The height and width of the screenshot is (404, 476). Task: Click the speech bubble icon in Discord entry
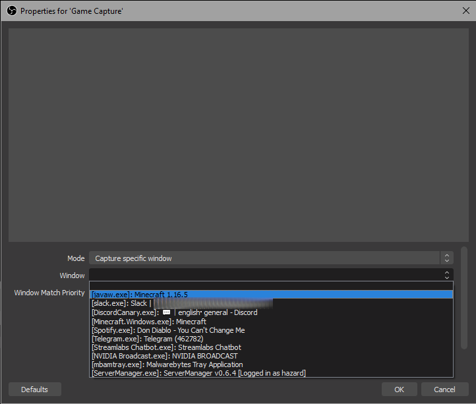(x=166, y=312)
